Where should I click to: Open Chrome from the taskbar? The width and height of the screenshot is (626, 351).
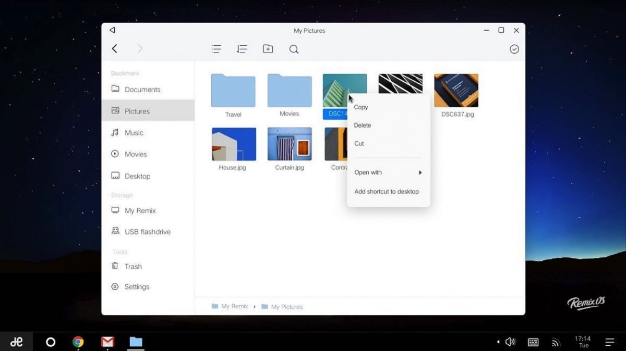(x=78, y=342)
